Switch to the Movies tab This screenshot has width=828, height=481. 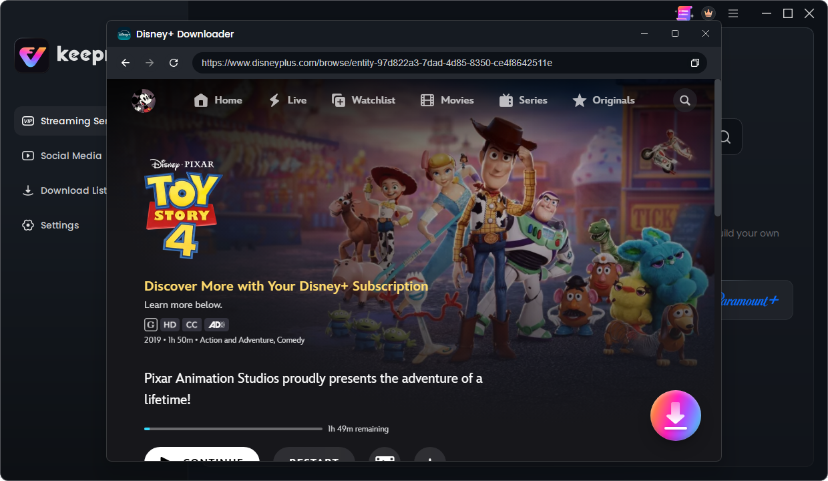click(447, 100)
